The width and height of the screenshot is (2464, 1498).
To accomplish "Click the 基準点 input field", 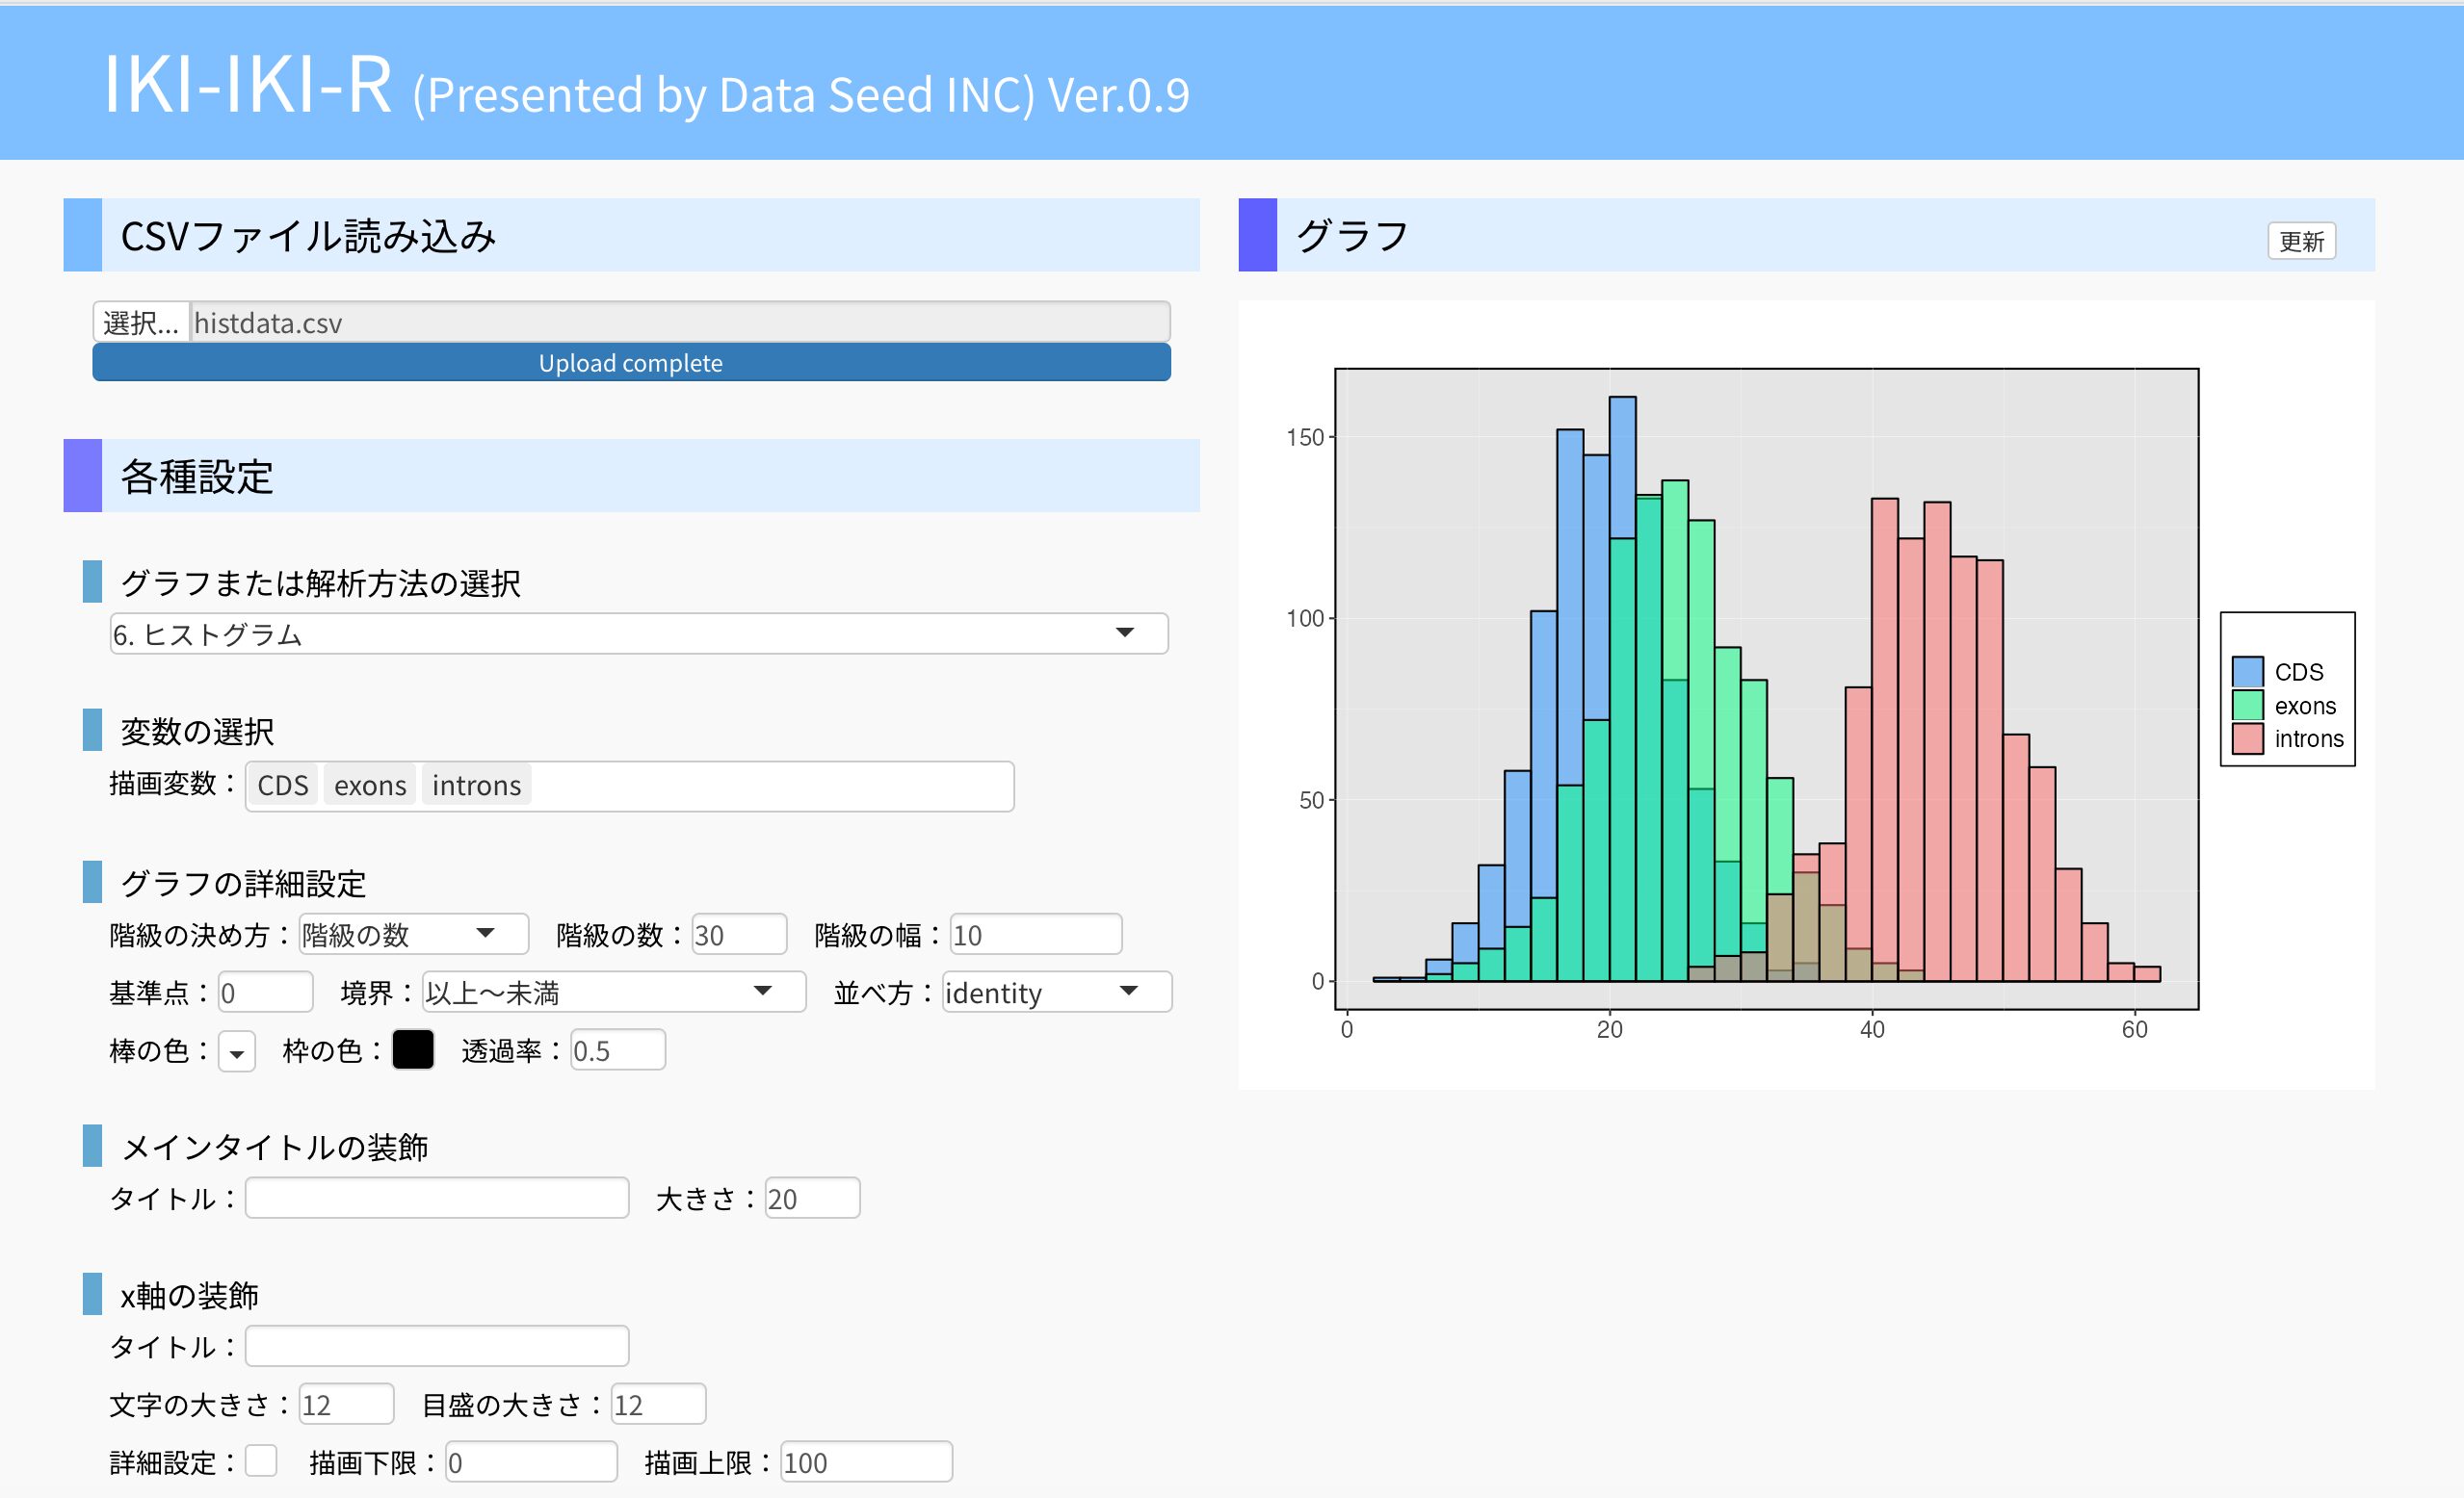I will point(265,993).
